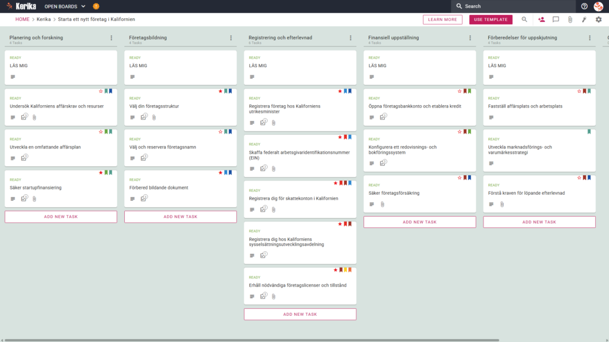Open checklist icon on Undersök Kaliforniens affärskrav
The image size is (609, 342).
pos(24,117)
